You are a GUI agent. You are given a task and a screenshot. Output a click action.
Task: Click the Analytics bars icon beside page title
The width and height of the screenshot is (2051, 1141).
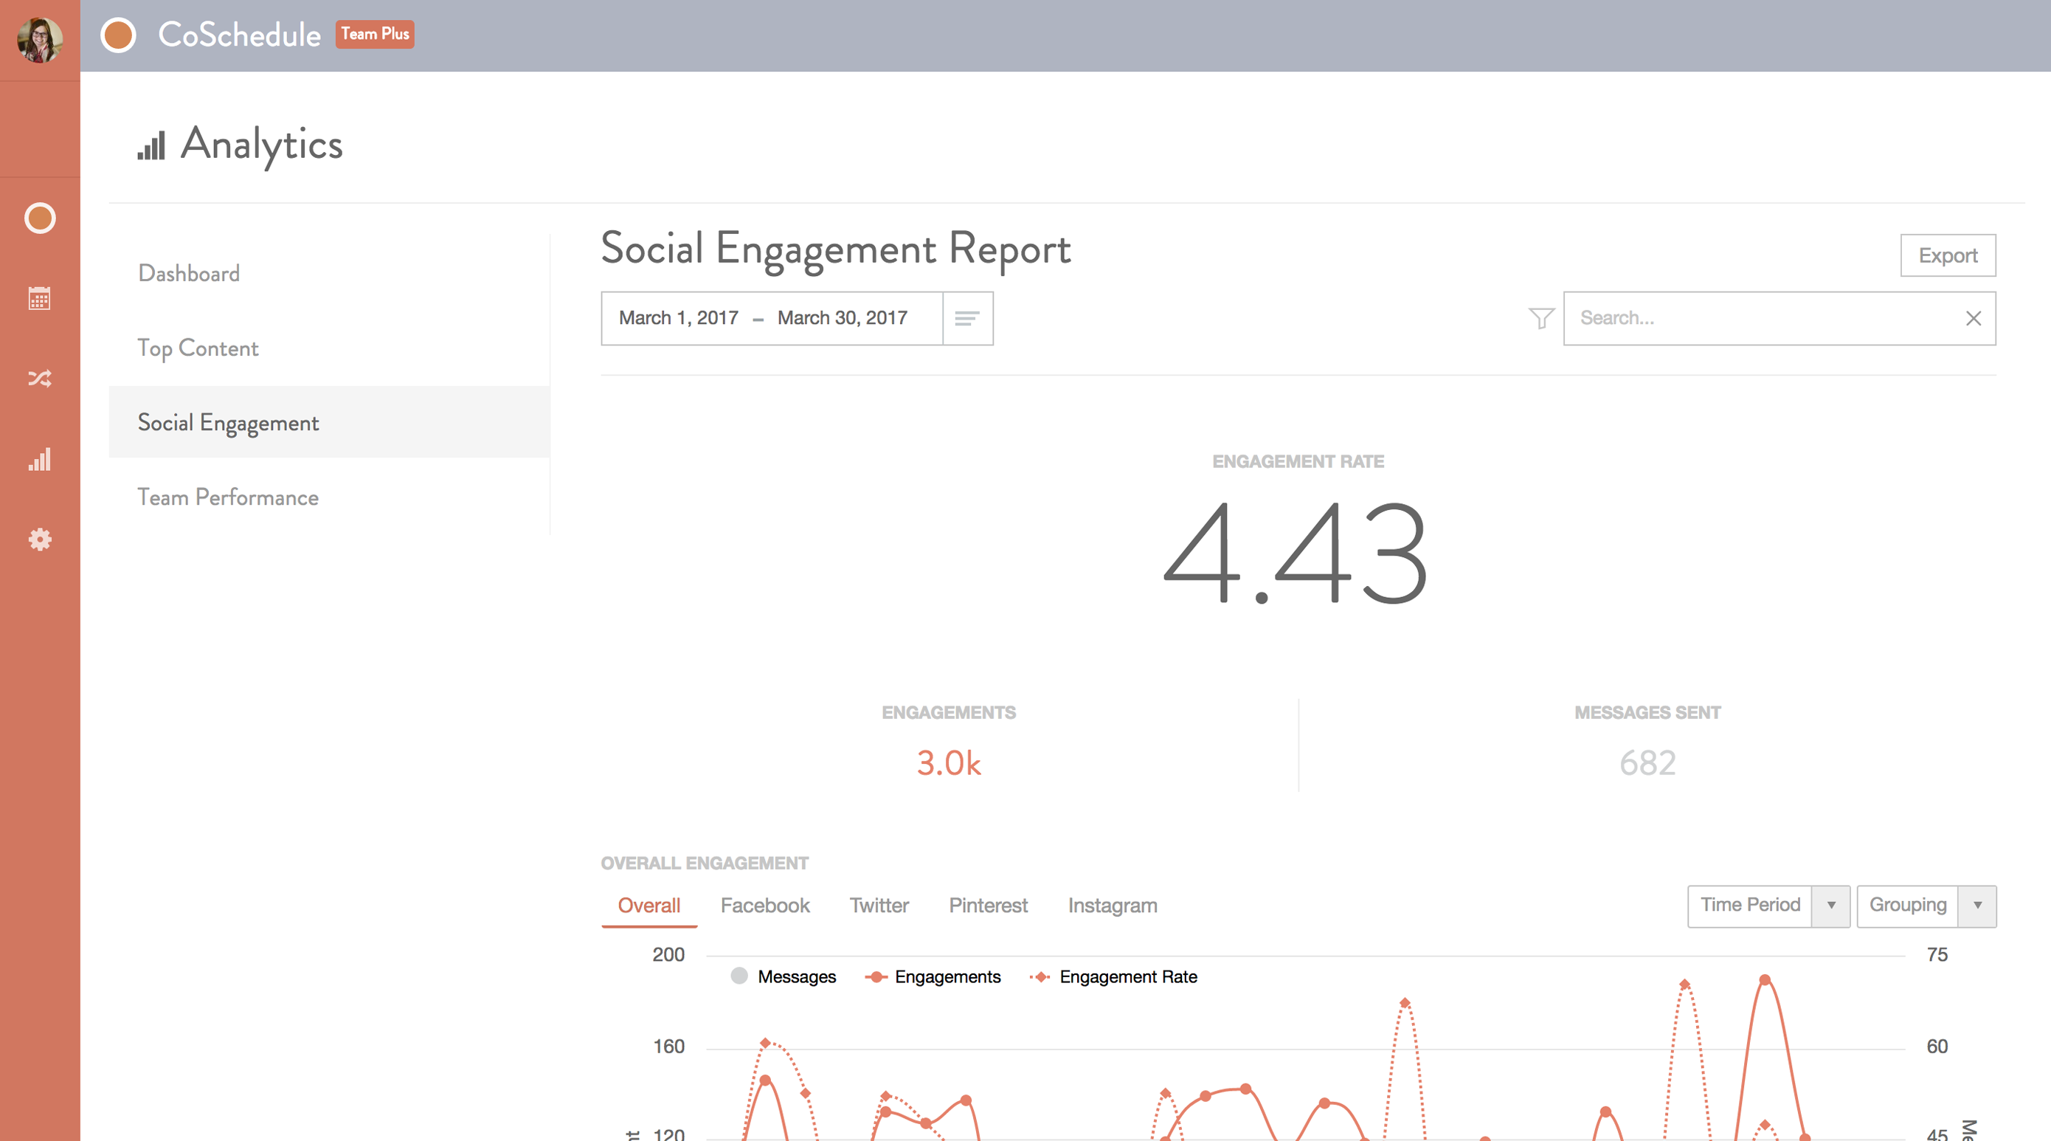pyautogui.click(x=152, y=145)
